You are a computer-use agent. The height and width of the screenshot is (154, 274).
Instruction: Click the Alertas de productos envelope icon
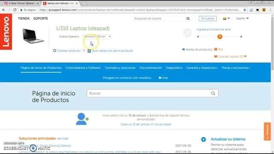pos(184,50)
